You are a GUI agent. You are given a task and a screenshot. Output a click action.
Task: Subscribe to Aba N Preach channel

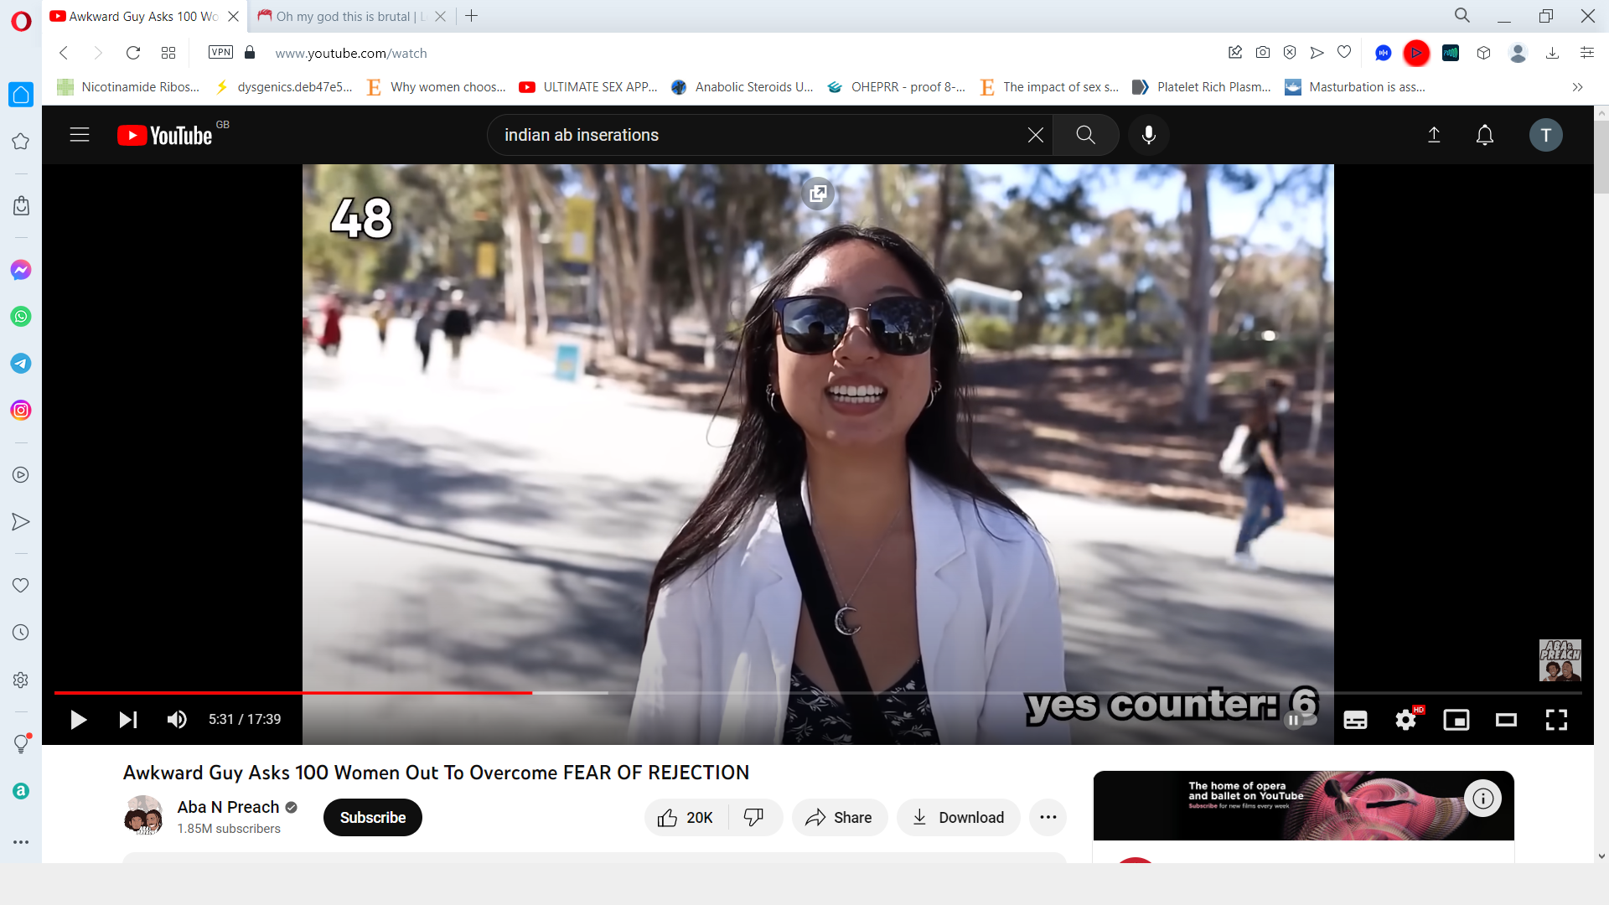coord(372,818)
